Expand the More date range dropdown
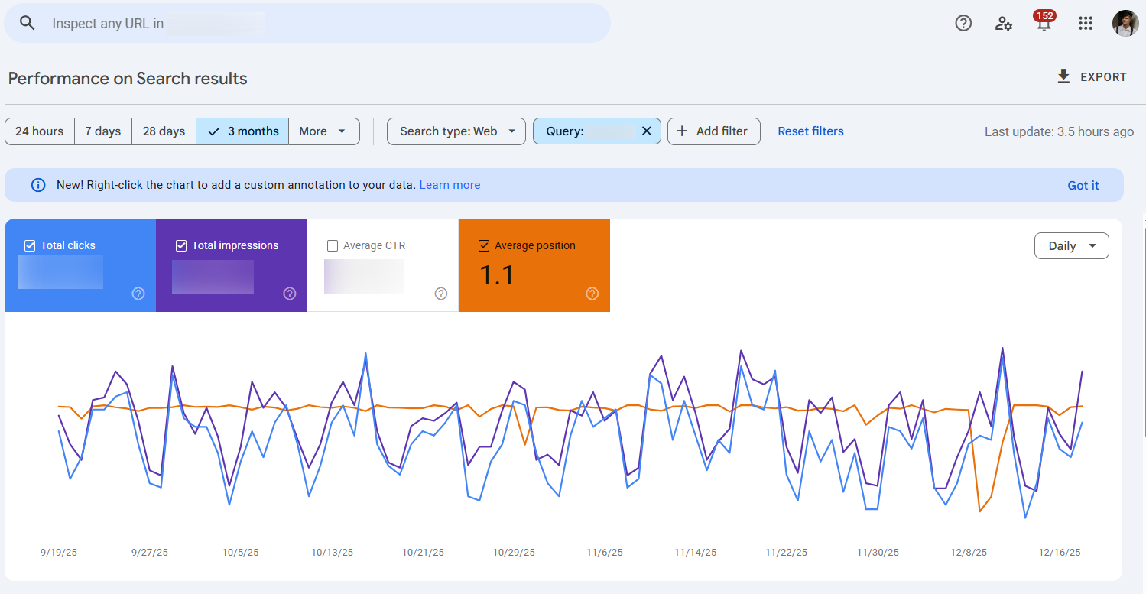This screenshot has width=1146, height=594. tap(323, 131)
